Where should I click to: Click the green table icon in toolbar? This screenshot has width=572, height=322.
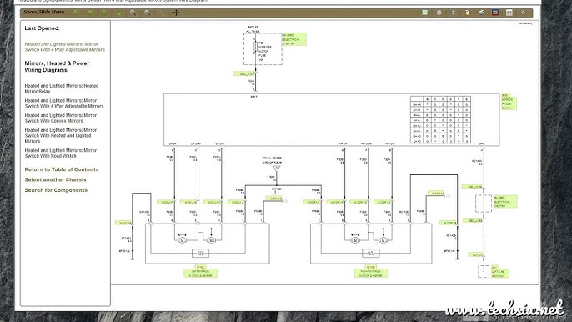[425, 13]
